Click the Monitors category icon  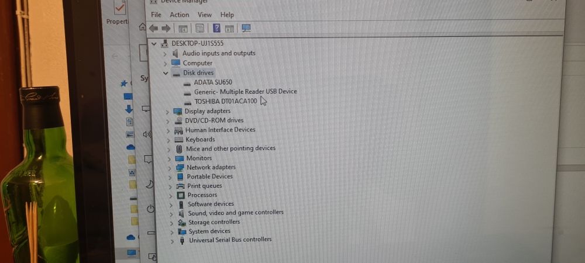coord(180,158)
